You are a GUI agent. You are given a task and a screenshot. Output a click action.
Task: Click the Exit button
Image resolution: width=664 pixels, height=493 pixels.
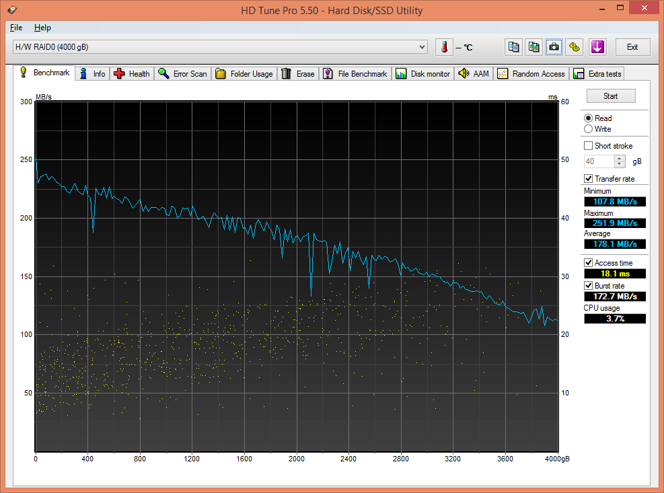(x=632, y=47)
